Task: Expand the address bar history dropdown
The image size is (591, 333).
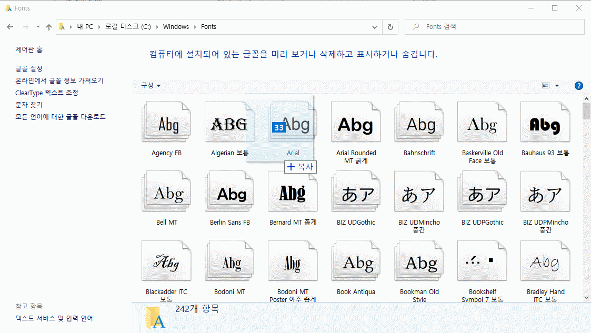Action: point(374,27)
